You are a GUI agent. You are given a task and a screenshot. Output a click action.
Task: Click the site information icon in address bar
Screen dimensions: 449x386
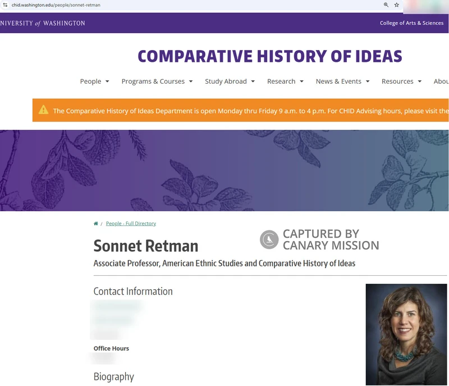pos(5,5)
